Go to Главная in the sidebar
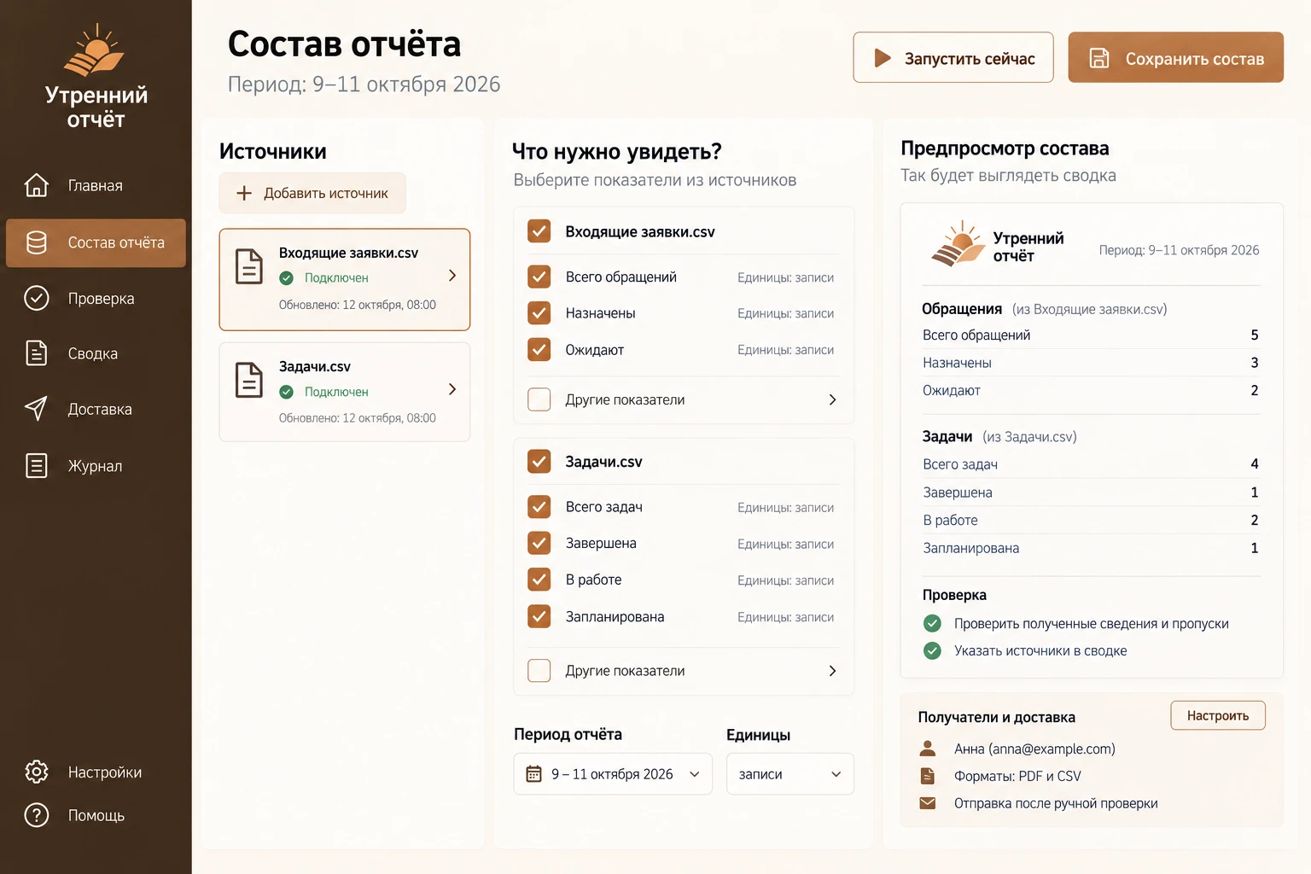 coord(96,185)
